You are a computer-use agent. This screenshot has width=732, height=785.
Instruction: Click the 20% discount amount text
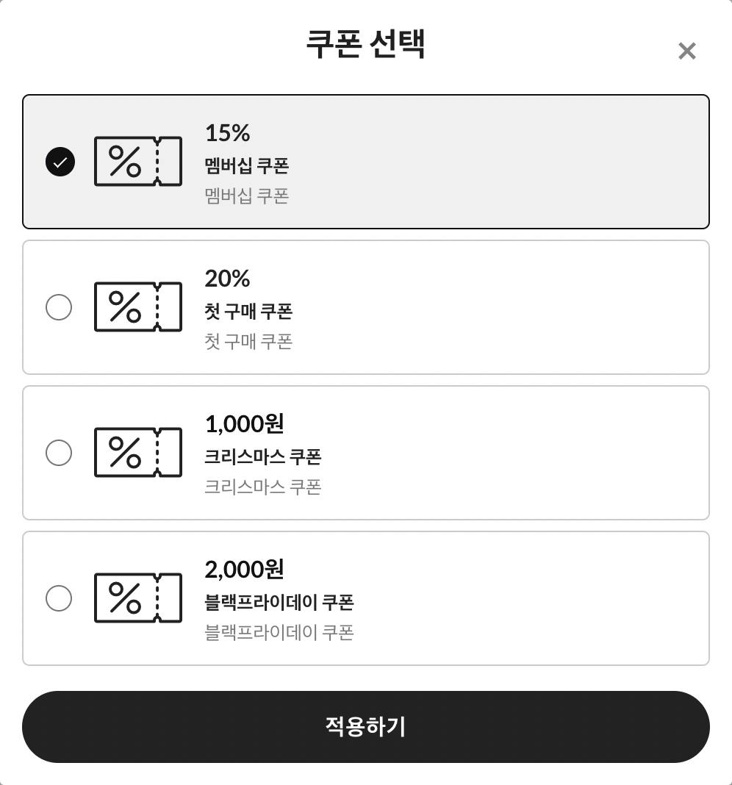[227, 279]
